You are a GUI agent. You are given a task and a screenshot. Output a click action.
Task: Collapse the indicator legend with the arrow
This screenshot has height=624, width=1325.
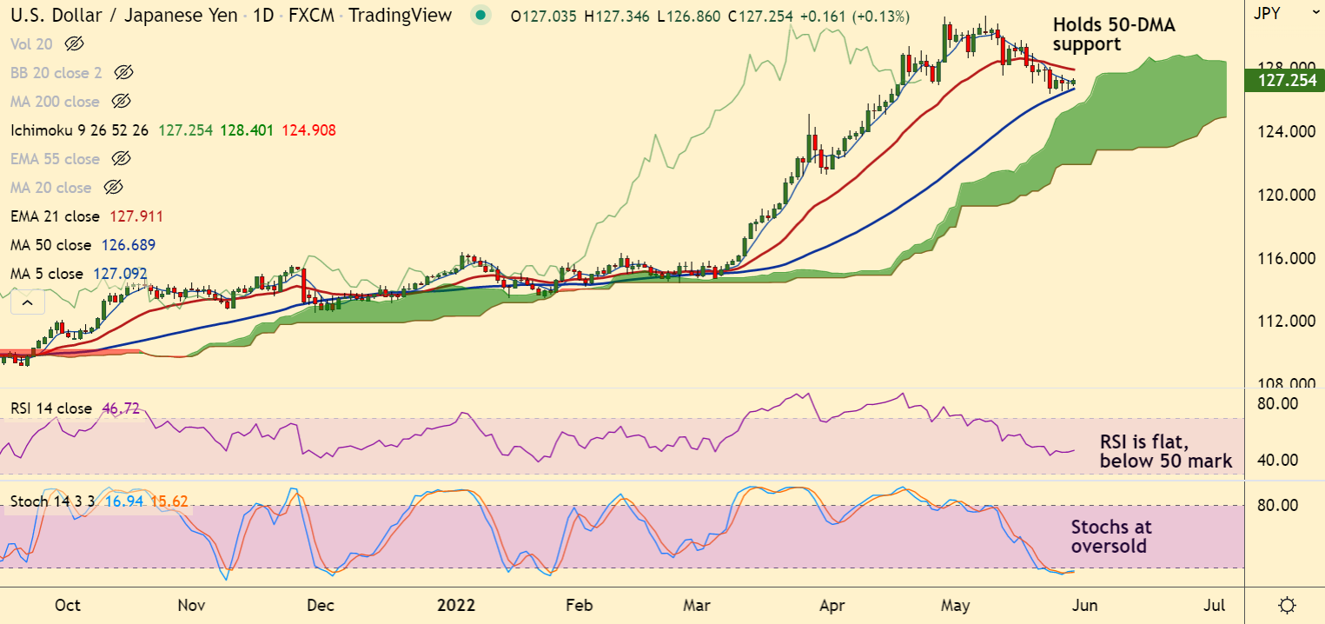pyautogui.click(x=27, y=302)
